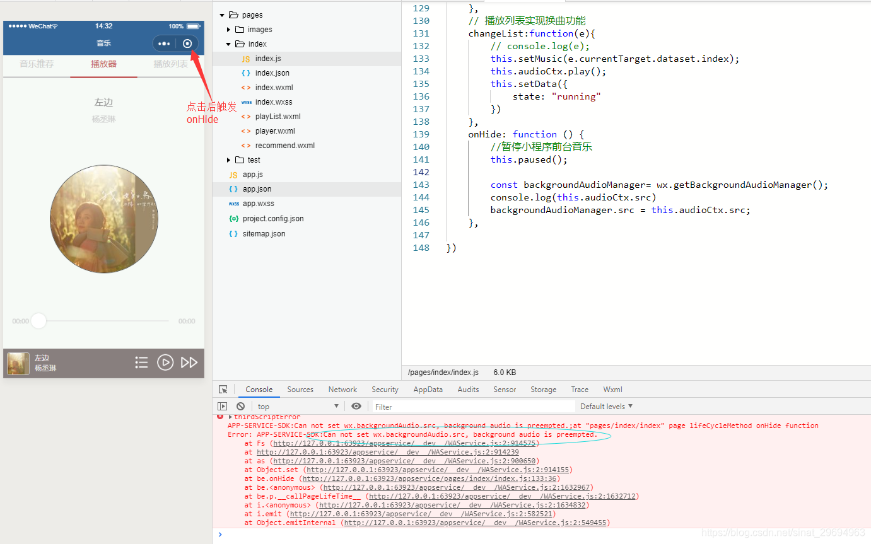Open the playlist icon in player bar
Viewport: 871px width, 544px height.
[x=141, y=362]
